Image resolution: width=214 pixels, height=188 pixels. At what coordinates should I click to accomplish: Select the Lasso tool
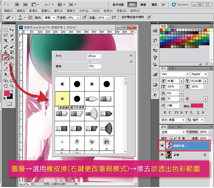click(x=6, y=35)
